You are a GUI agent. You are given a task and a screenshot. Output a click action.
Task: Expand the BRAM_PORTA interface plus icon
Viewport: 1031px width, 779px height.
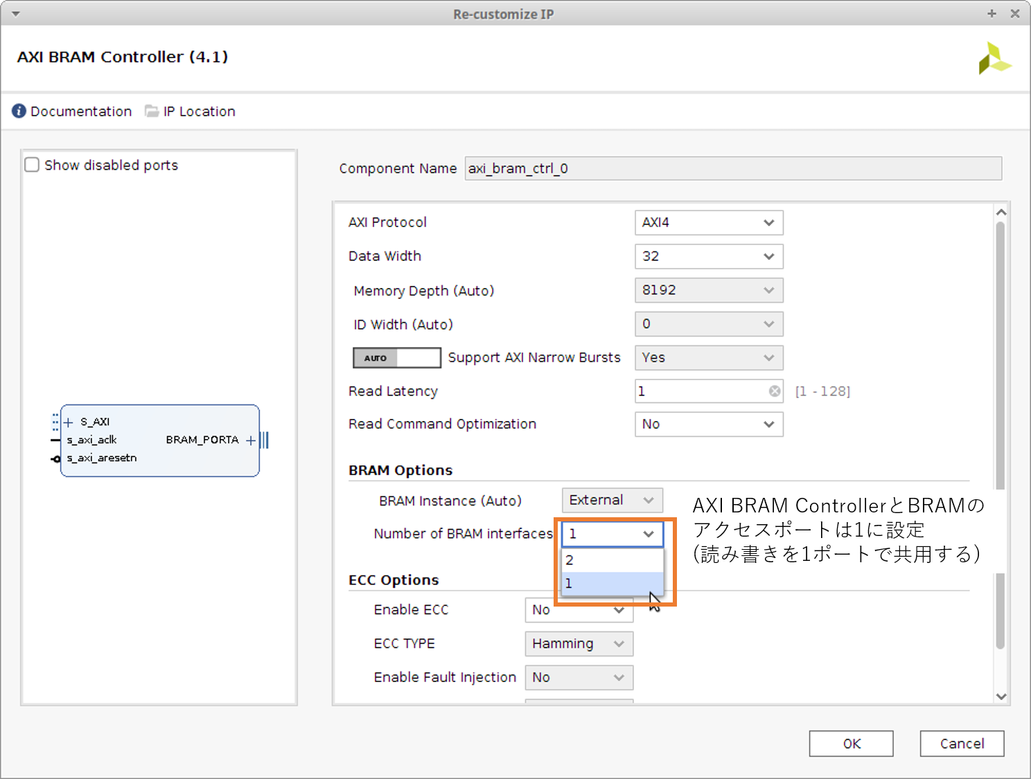click(251, 440)
